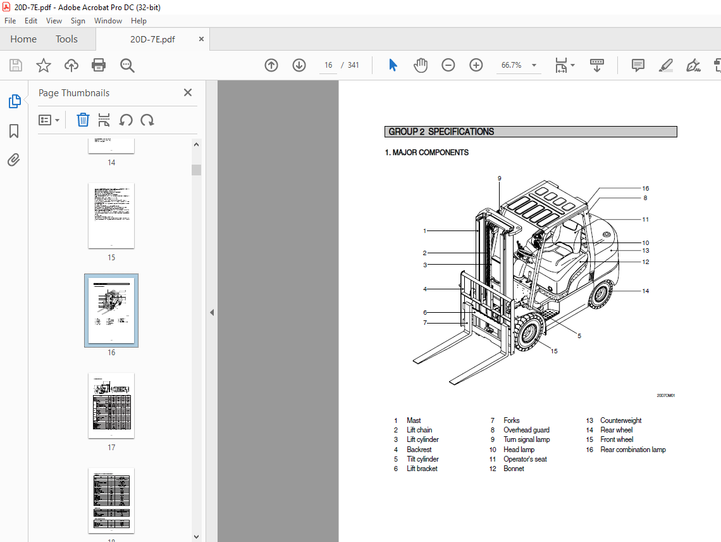Screen dimensions: 721x542
Task: Click the Mast legend entry
Action: 414,420
